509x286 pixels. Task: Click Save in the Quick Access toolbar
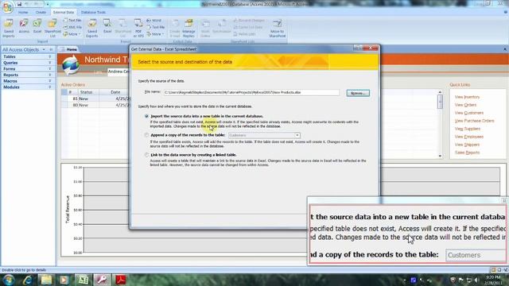coord(19,4)
